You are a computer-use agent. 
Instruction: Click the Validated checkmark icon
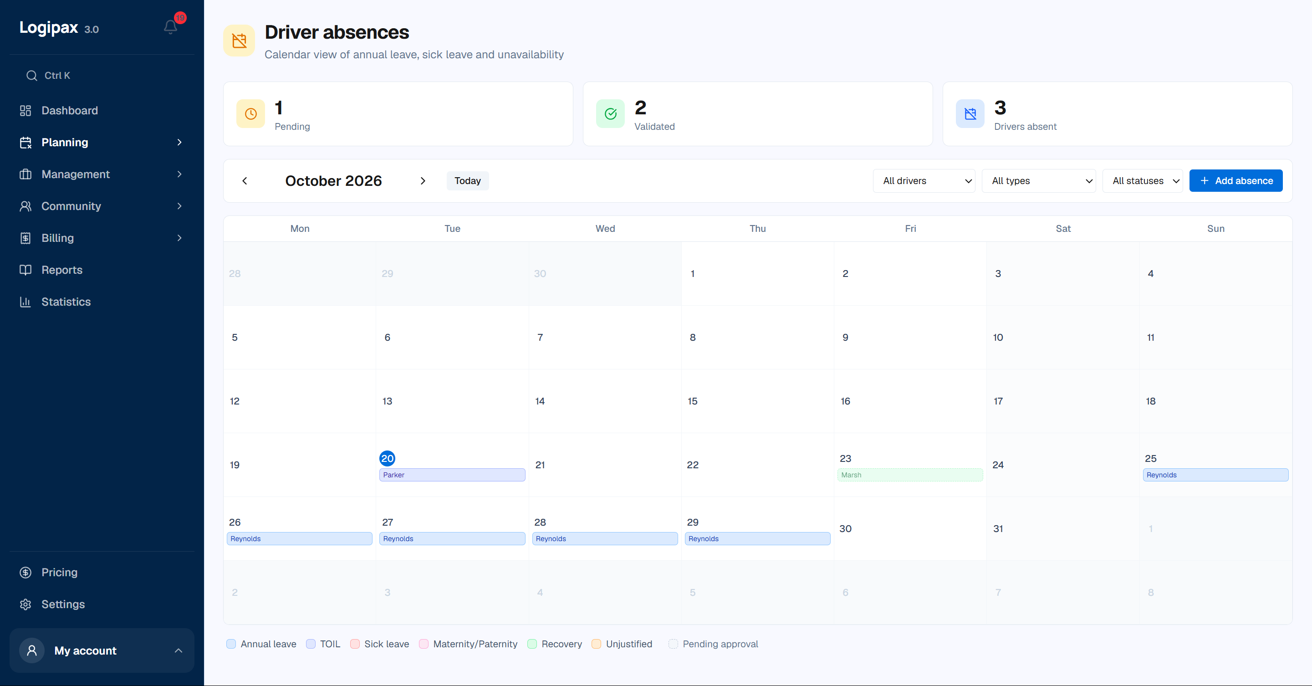coord(610,113)
